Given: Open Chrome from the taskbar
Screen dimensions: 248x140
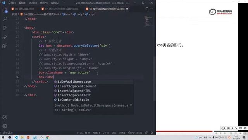Looking at the screenshot, I should 47,137.
